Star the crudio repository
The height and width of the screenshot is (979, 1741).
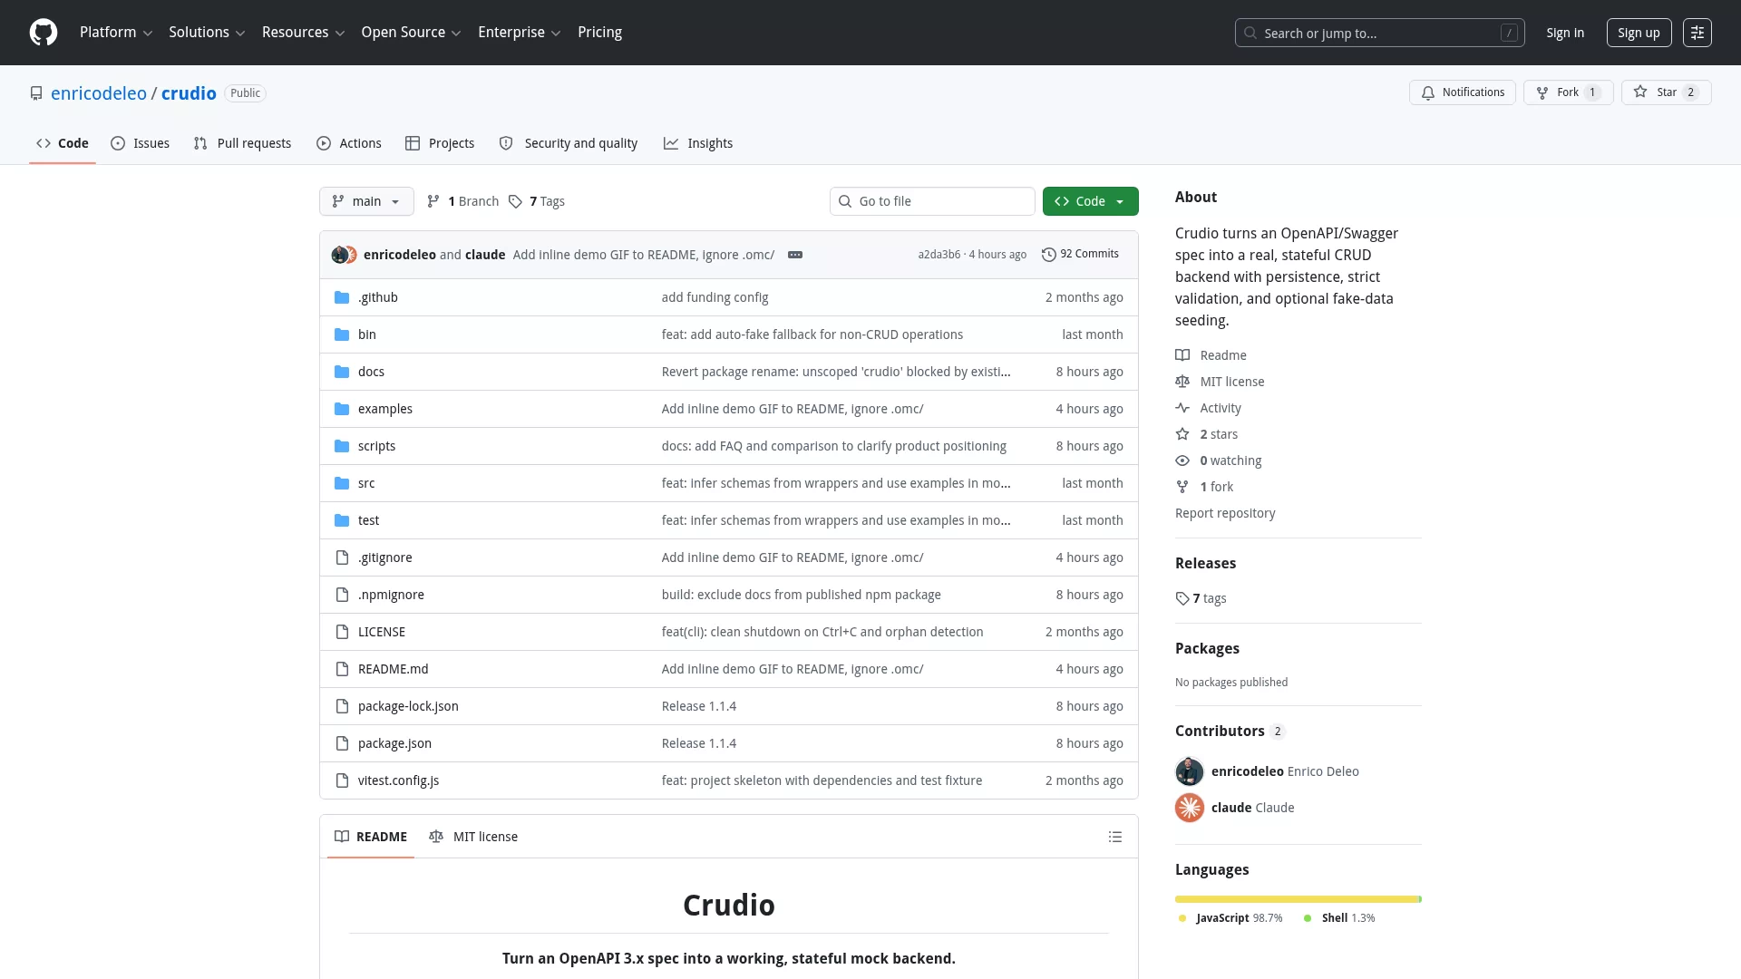pyautogui.click(x=1667, y=92)
